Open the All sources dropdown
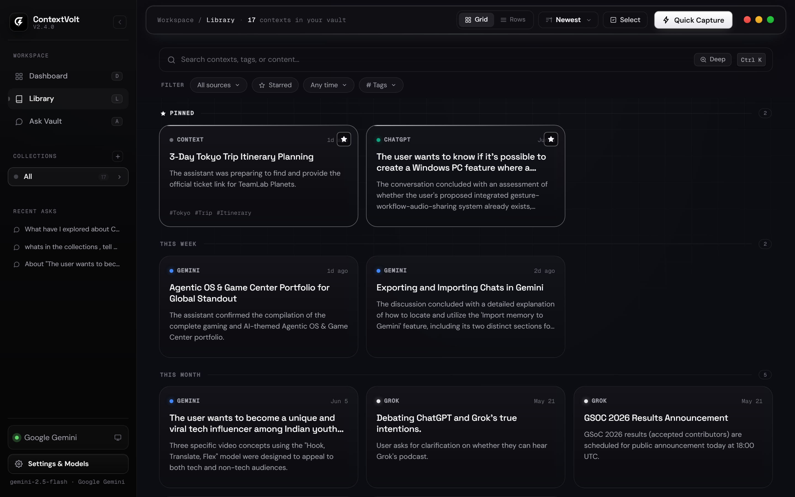The width and height of the screenshot is (795, 497). point(218,85)
